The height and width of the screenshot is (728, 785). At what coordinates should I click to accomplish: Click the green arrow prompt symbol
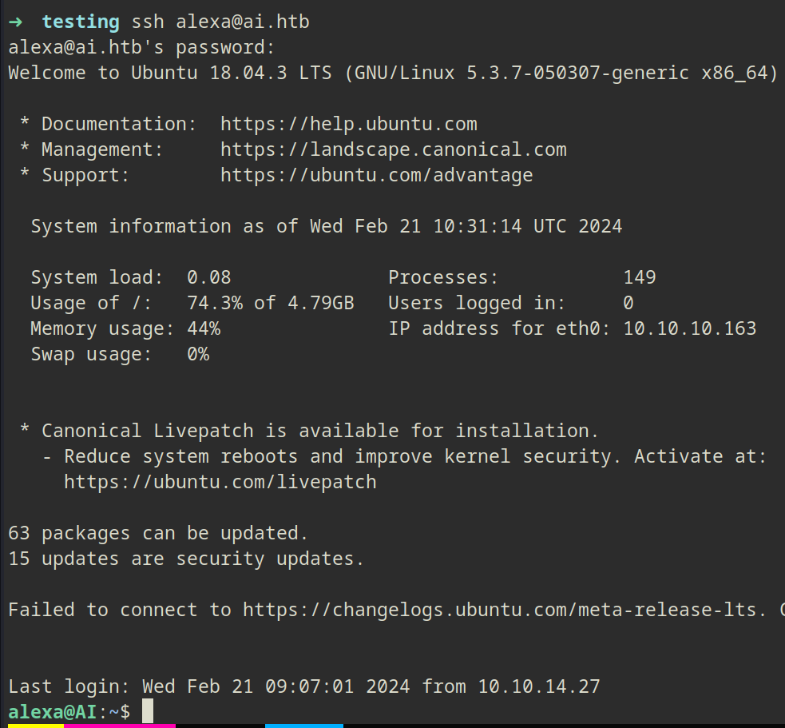click(x=15, y=22)
